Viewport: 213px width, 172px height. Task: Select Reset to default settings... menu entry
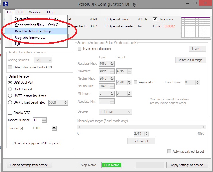pyautogui.click(x=36, y=31)
